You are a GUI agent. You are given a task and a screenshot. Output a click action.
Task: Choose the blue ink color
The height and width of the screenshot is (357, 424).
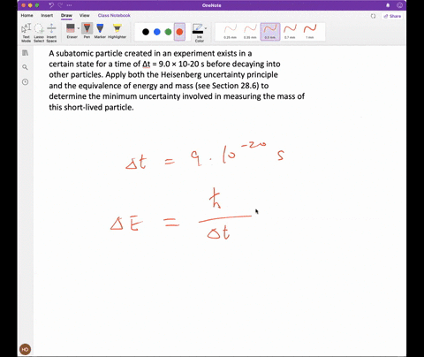[157, 32]
